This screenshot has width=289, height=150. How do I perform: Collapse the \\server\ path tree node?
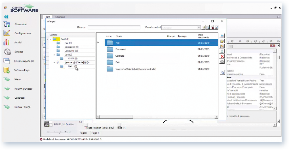[54, 62]
